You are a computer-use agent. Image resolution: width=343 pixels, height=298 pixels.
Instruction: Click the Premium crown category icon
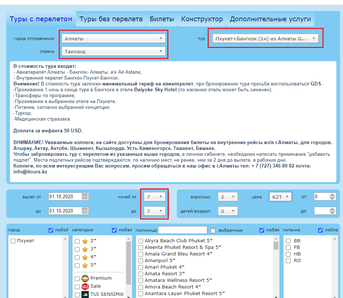(85, 278)
